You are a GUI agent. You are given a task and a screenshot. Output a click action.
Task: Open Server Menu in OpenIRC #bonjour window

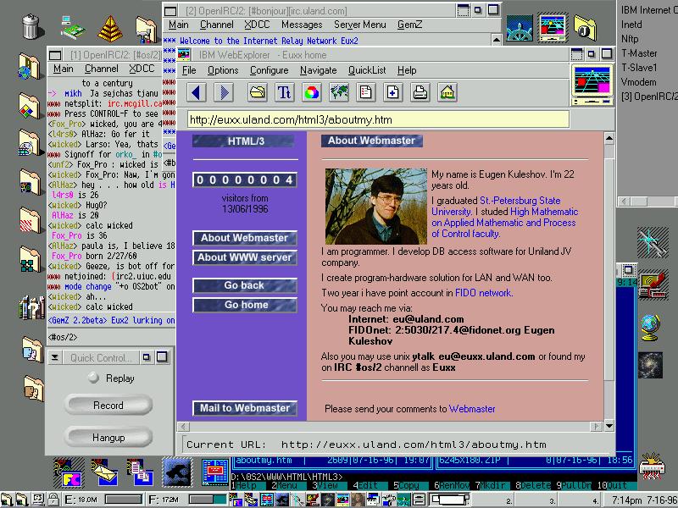pyautogui.click(x=359, y=25)
